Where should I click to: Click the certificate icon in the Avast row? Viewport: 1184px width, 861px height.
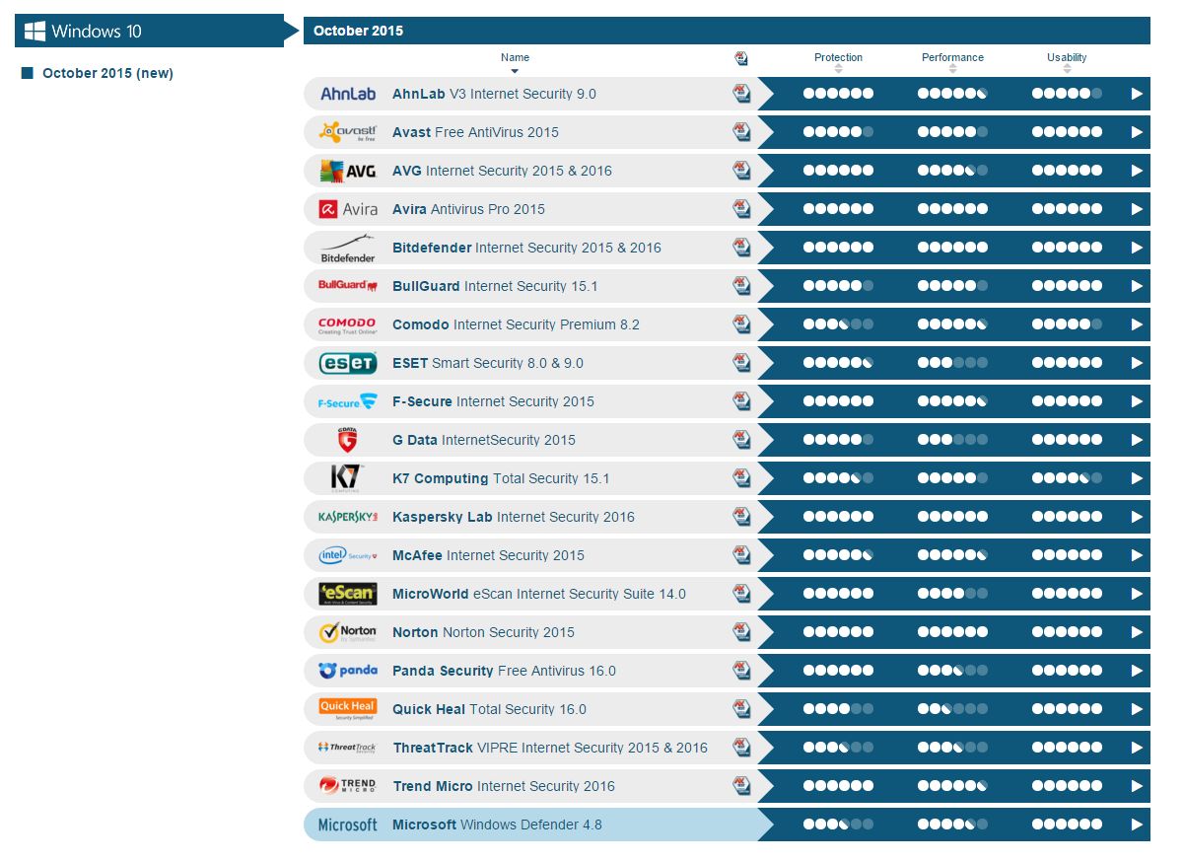[x=741, y=132]
